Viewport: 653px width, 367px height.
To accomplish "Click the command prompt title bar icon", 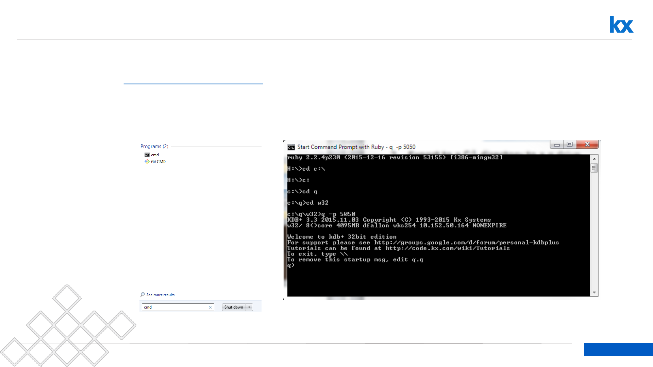I will pyautogui.click(x=291, y=147).
